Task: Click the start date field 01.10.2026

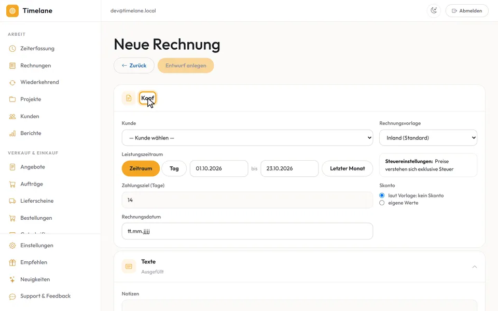Action: click(219, 168)
